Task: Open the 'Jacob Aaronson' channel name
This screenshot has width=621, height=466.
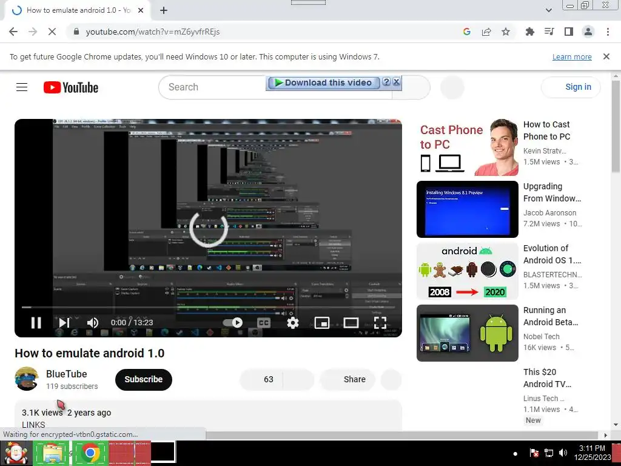Action: (549, 213)
